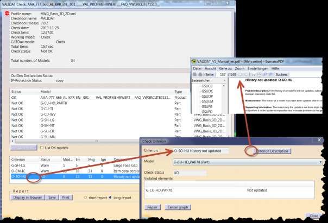
Task: Click the horizontal scrollbar of the models list
Action: tap(96, 141)
